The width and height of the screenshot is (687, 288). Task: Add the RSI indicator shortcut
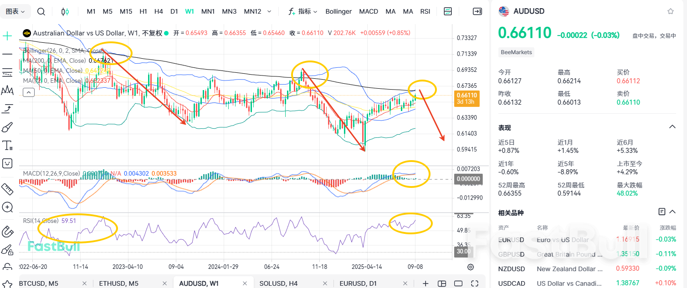pyautogui.click(x=425, y=11)
